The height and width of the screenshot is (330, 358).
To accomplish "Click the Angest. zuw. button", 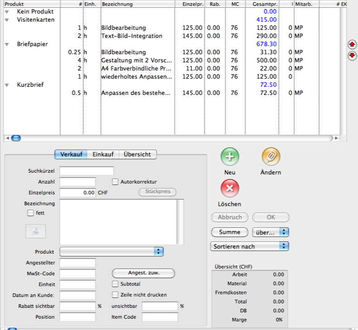I will click(x=143, y=273).
